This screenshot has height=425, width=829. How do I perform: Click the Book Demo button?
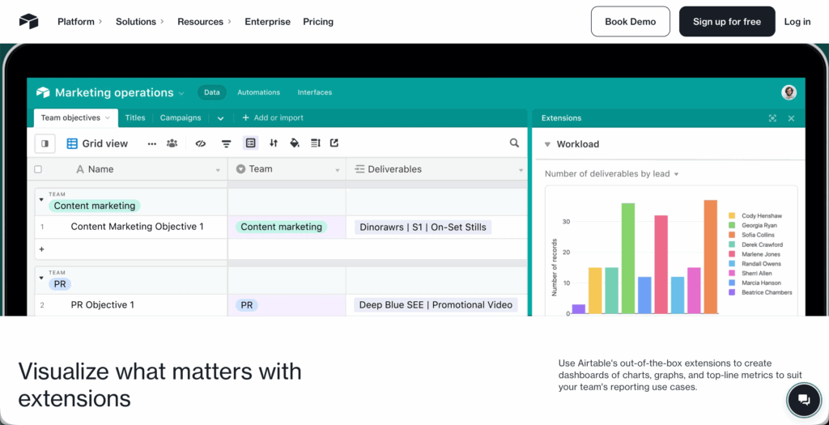630,22
